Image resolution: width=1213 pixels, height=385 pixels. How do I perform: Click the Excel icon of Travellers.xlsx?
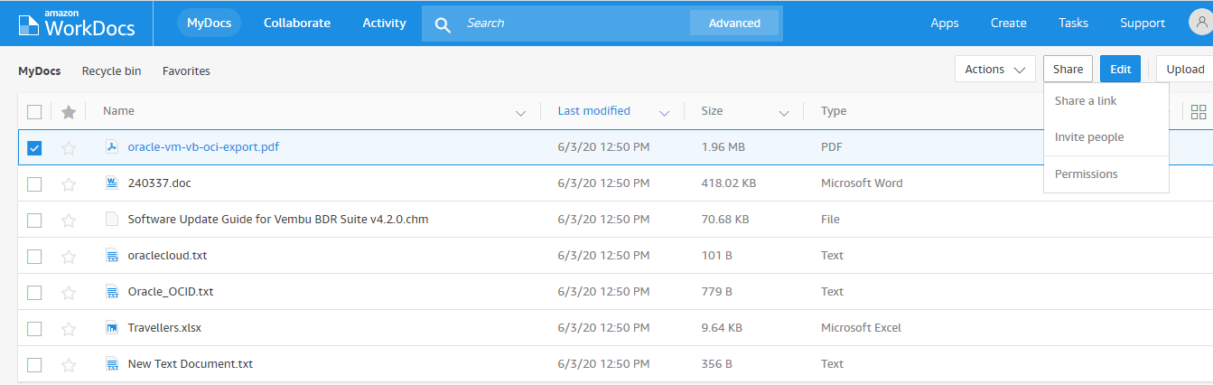[112, 328]
